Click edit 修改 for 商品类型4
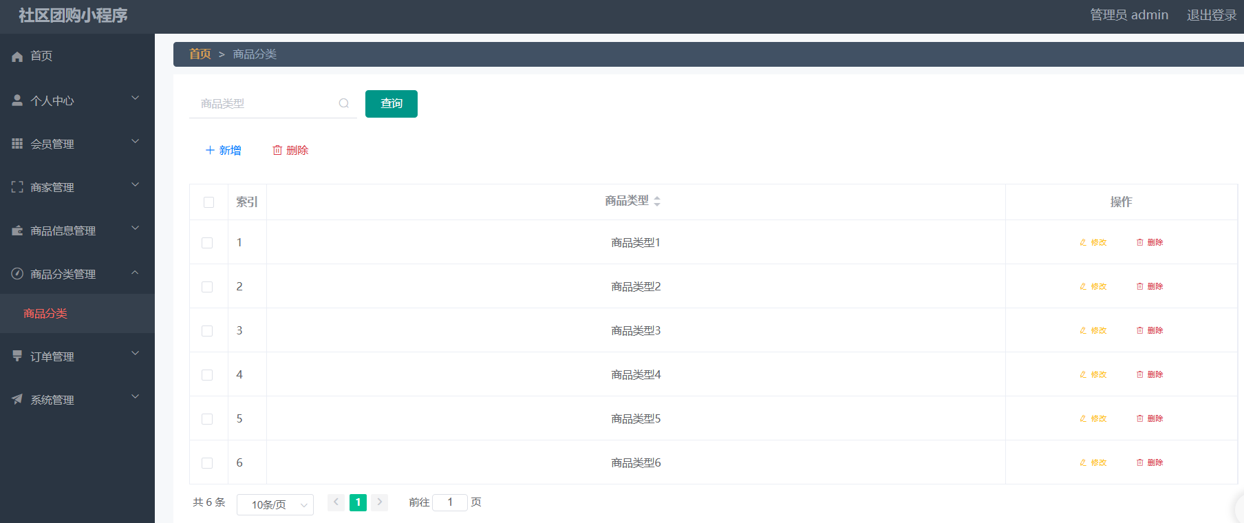 pyautogui.click(x=1093, y=374)
